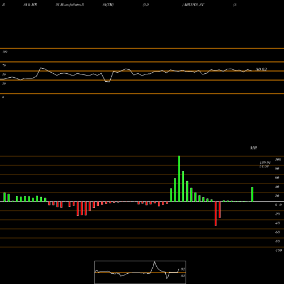Image resolution: width=284 pixels, height=284 pixels.
Task: Click the 'SI MunafaSutraR' header label
Action: [70, 5]
